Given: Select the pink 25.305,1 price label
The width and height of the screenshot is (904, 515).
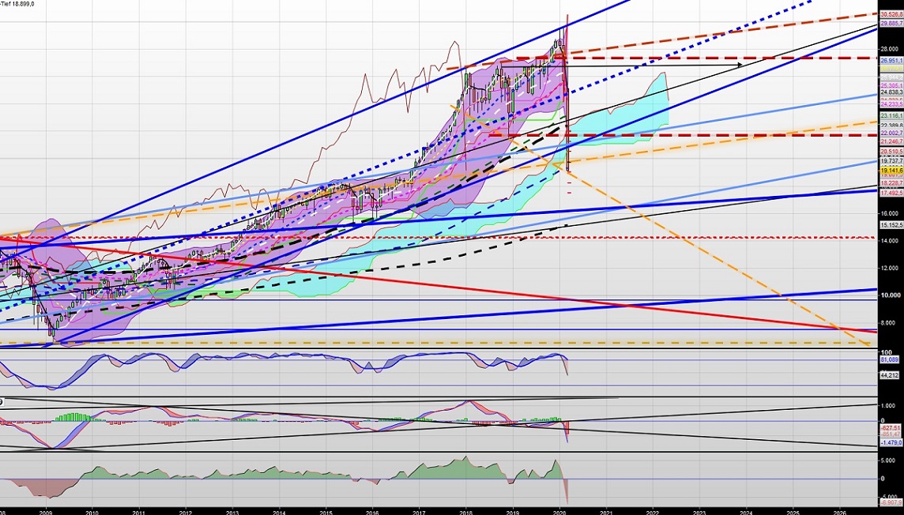Looking at the screenshot, I should tap(891, 85).
